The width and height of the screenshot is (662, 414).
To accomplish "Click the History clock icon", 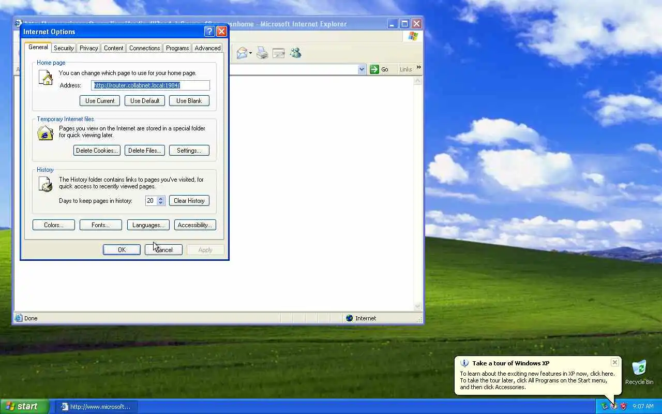I will coord(46,184).
